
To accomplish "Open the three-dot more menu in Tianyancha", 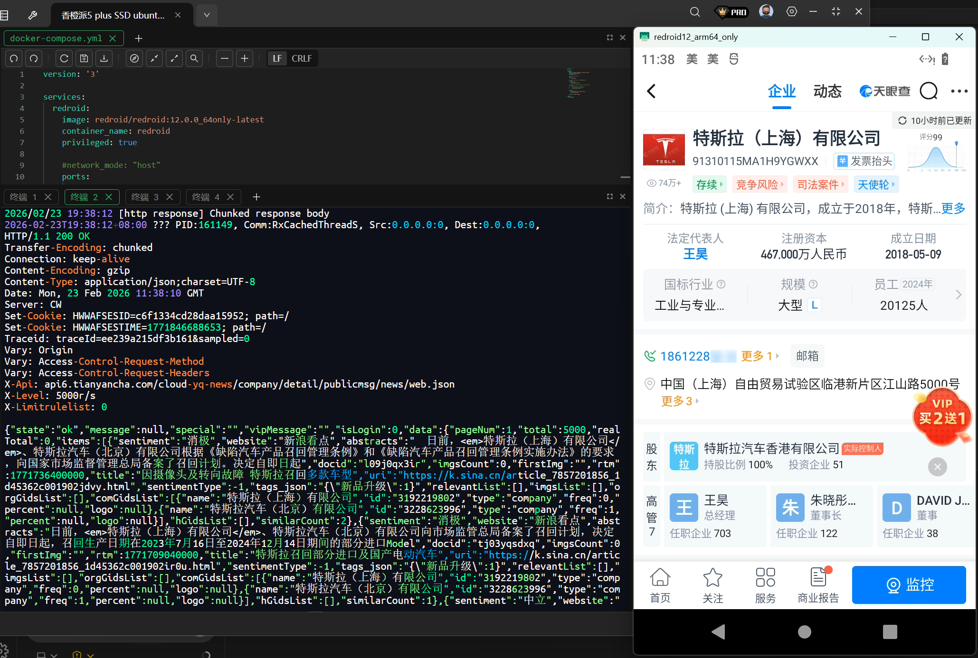I will pyautogui.click(x=959, y=91).
